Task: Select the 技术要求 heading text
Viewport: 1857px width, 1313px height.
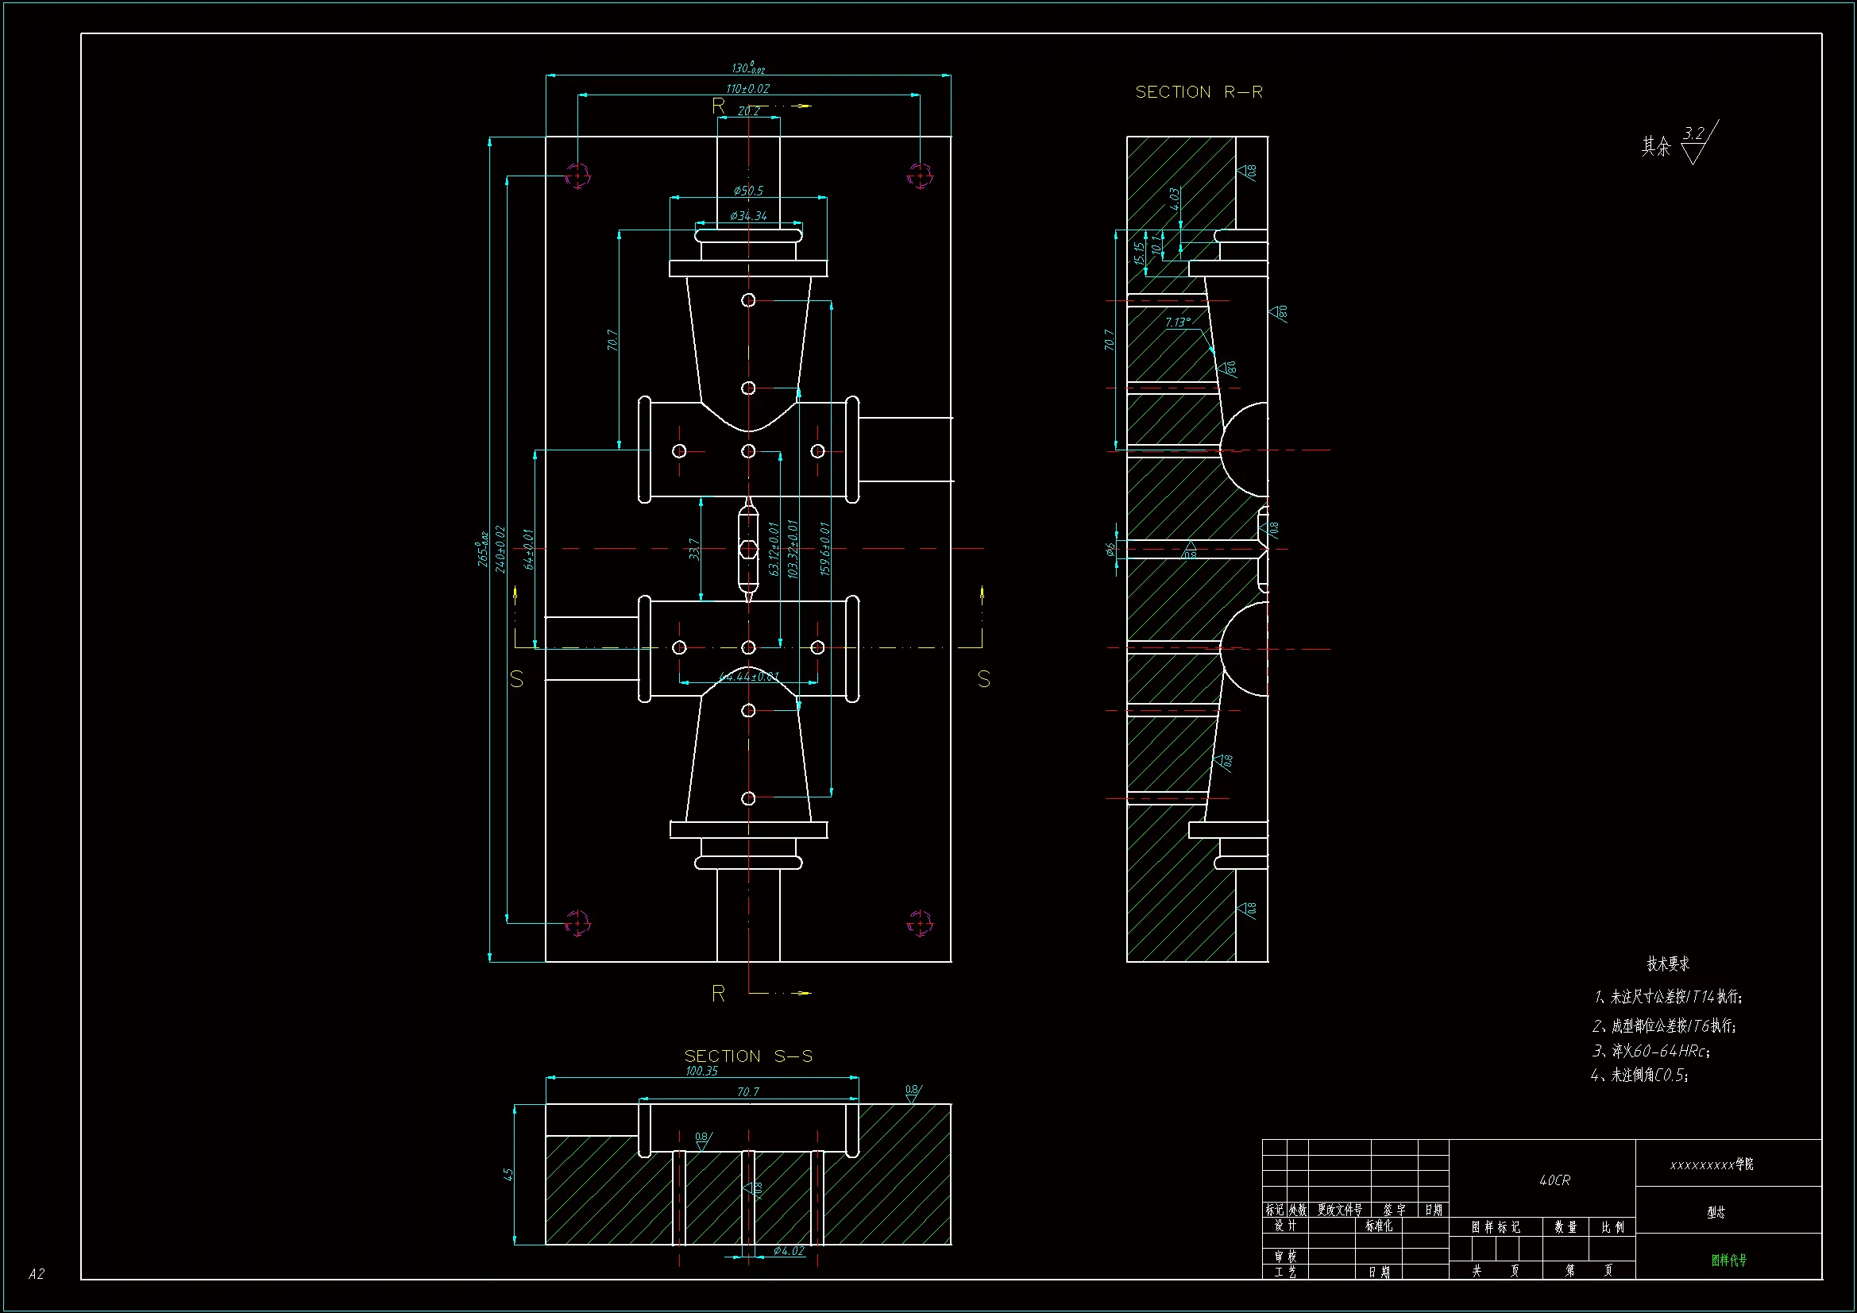Action: pos(1668,964)
